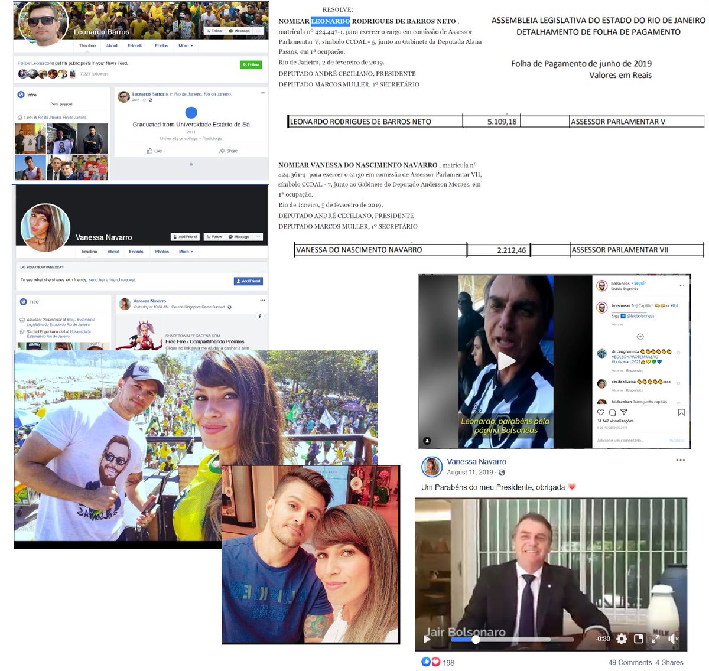Image resolution: width=709 pixels, height=671 pixels.
Task: Click Follow on Vanessa Navarro cover
Action: pos(214,237)
